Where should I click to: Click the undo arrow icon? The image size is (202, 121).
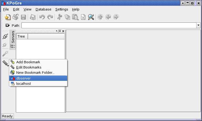42,17
